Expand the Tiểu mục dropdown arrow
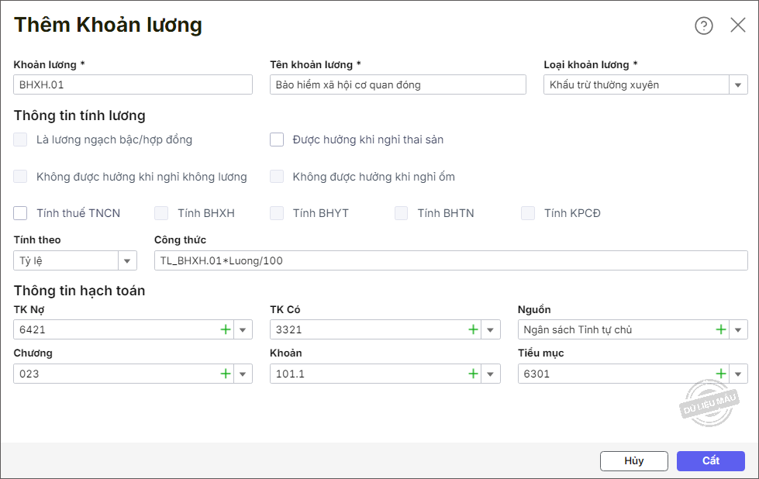Viewport: 759px width, 479px height. pos(738,374)
